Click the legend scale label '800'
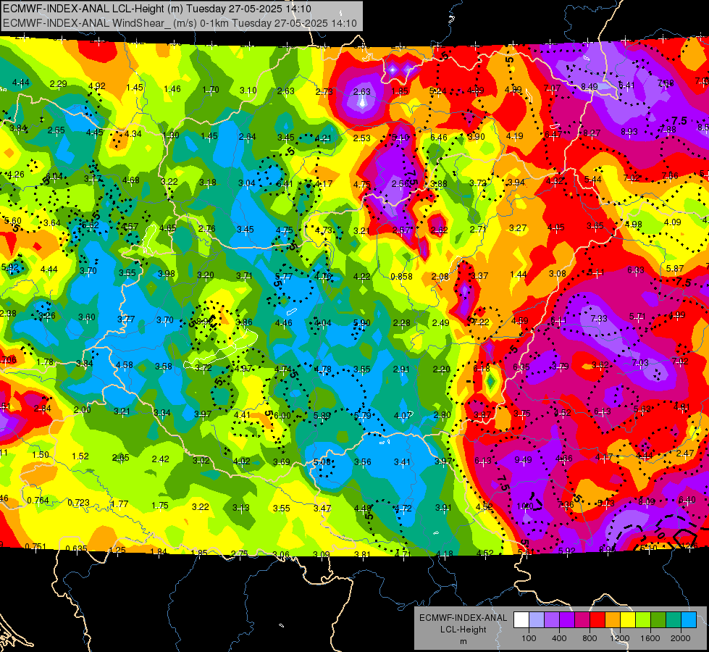The height and width of the screenshot is (652, 709). tap(590, 638)
